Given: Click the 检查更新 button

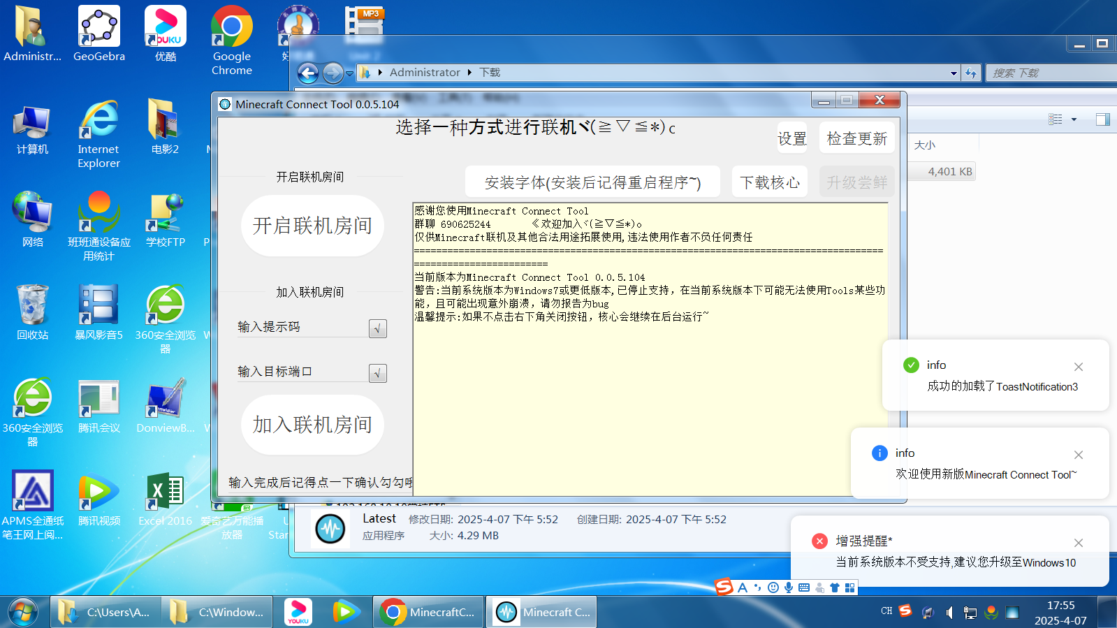Looking at the screenshot, I should click(x=856, y=138).
